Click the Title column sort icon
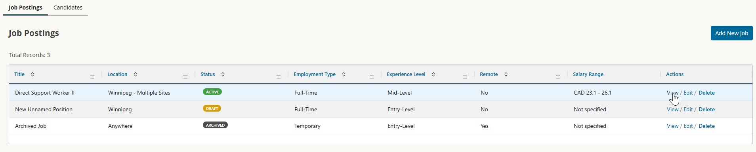Viewport: 756px width, 152px height. click(32, 74)
